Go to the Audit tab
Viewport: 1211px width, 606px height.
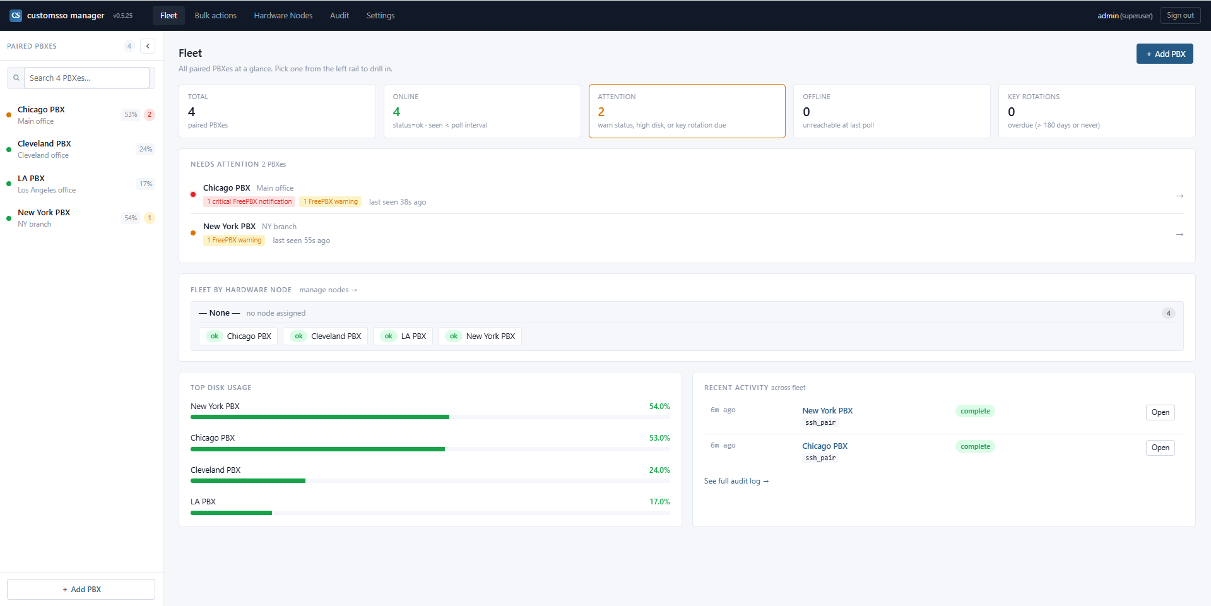(x=340, y=15)
